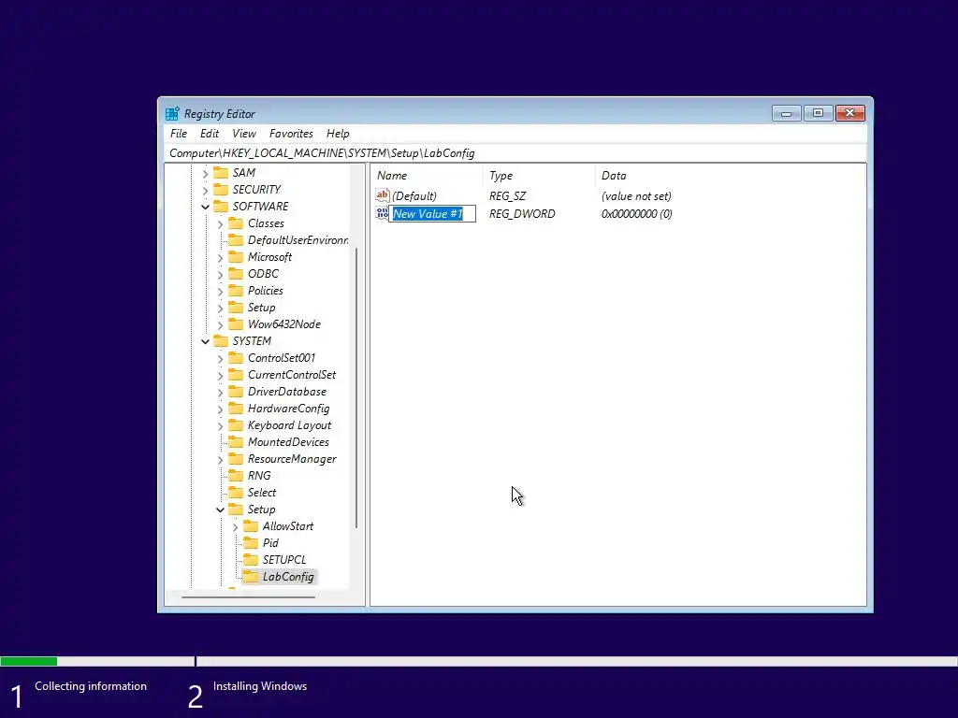The height and width of the screenshot is (718, 958).
Task: Click the registry path address bar
Action: [515, 153]
